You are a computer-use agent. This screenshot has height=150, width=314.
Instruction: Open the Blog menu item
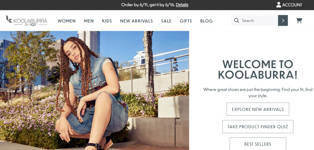pyautogui.click(x=206, y=21)
